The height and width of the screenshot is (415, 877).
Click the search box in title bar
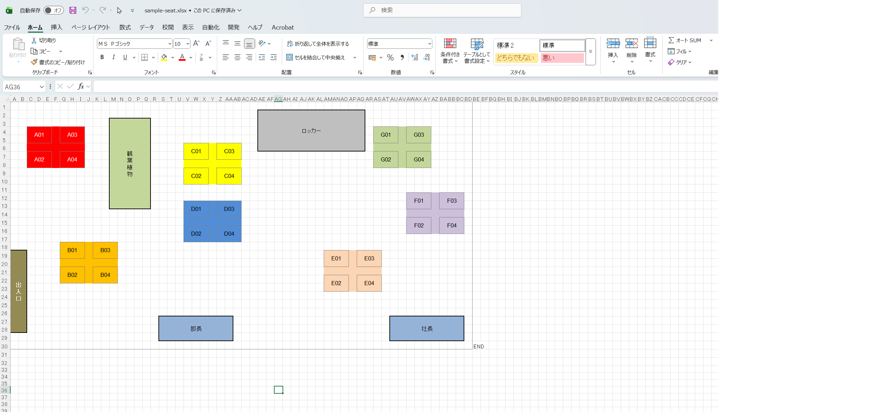click(442, 10)
